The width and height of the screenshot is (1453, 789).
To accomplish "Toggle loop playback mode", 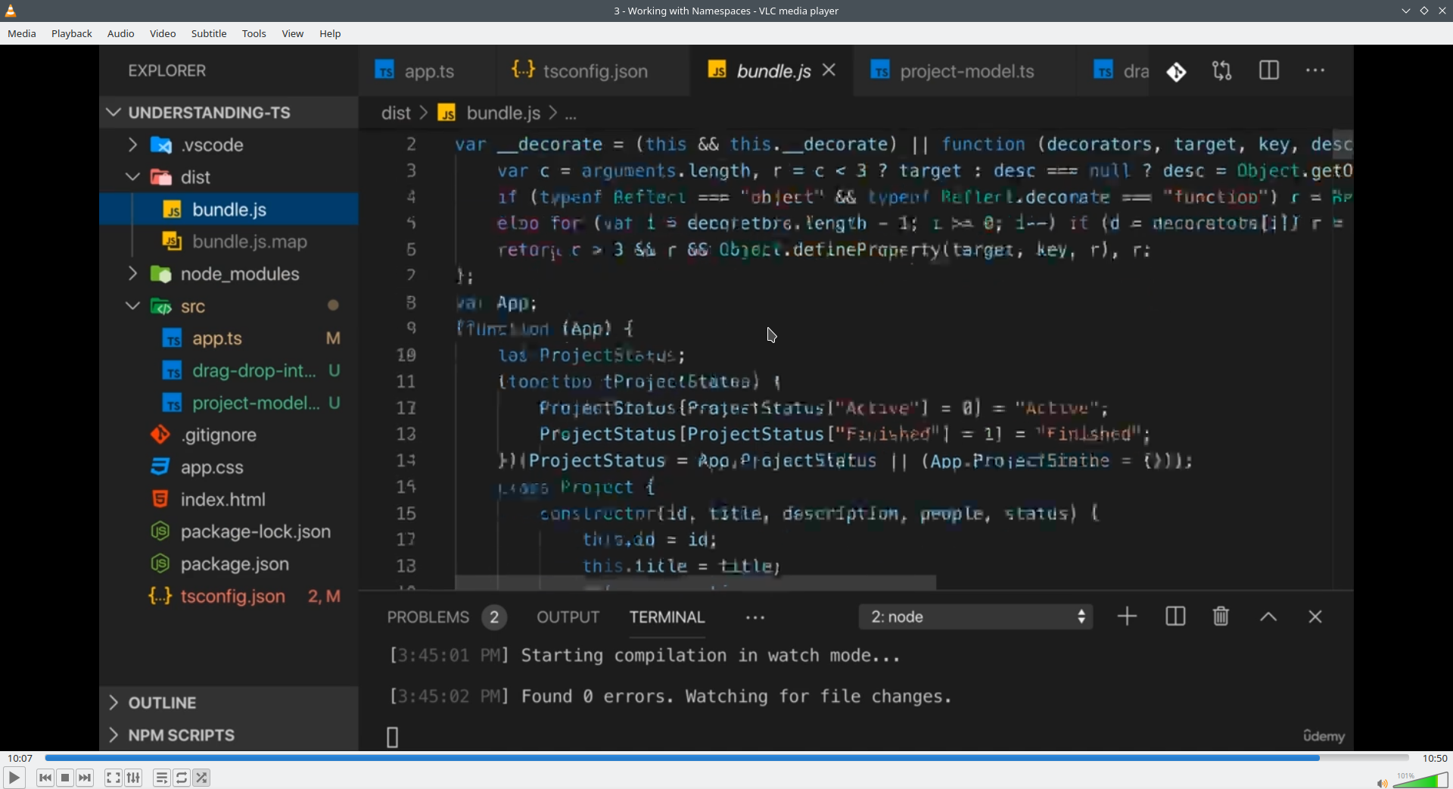I will tap(182, 778).
